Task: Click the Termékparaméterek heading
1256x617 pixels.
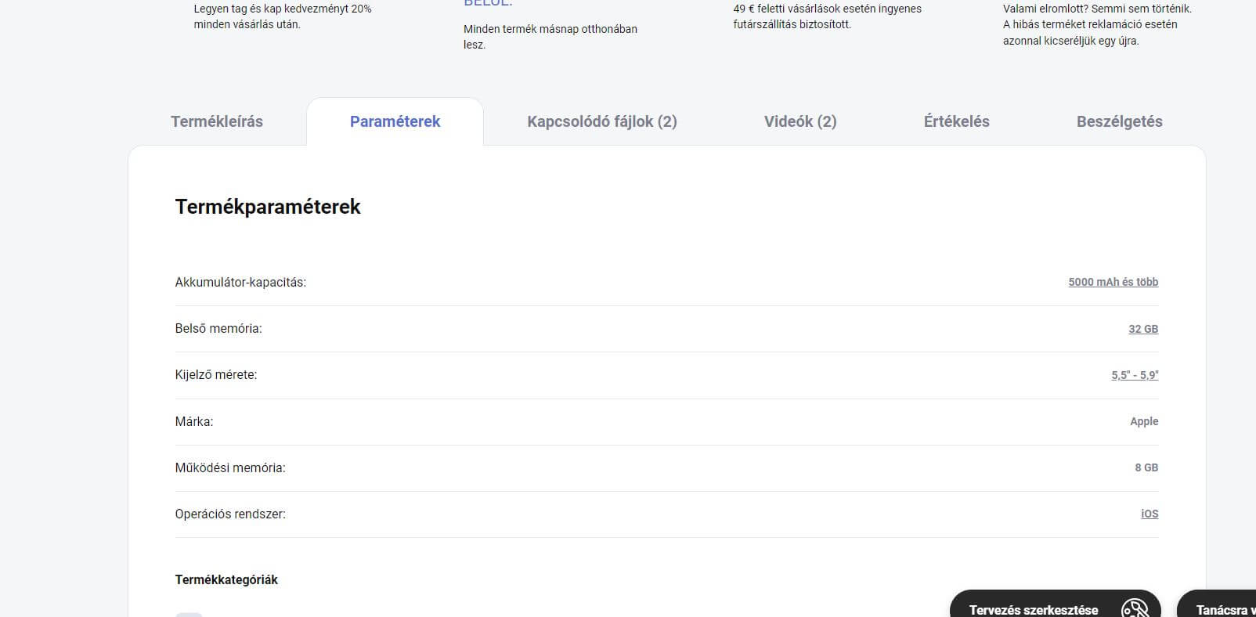Action: pos(268,207)
